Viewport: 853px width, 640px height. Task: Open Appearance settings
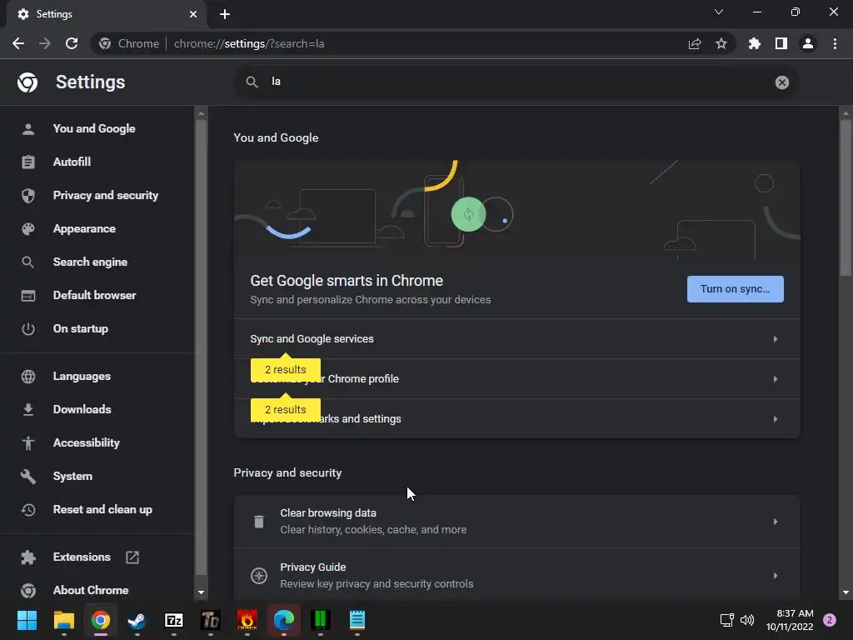click(x=84, y=228)
